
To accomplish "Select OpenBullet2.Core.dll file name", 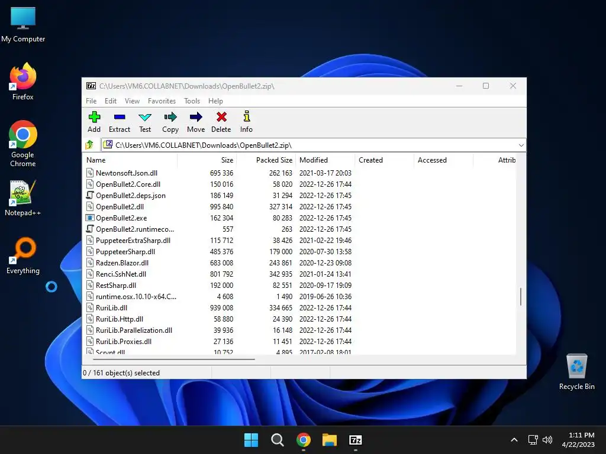I will tap(128, 184).
